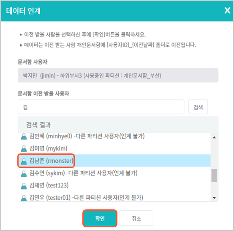Choose 김미영 (mykim) as recipient
234x231 pixels.
click(x=48, y=148)
